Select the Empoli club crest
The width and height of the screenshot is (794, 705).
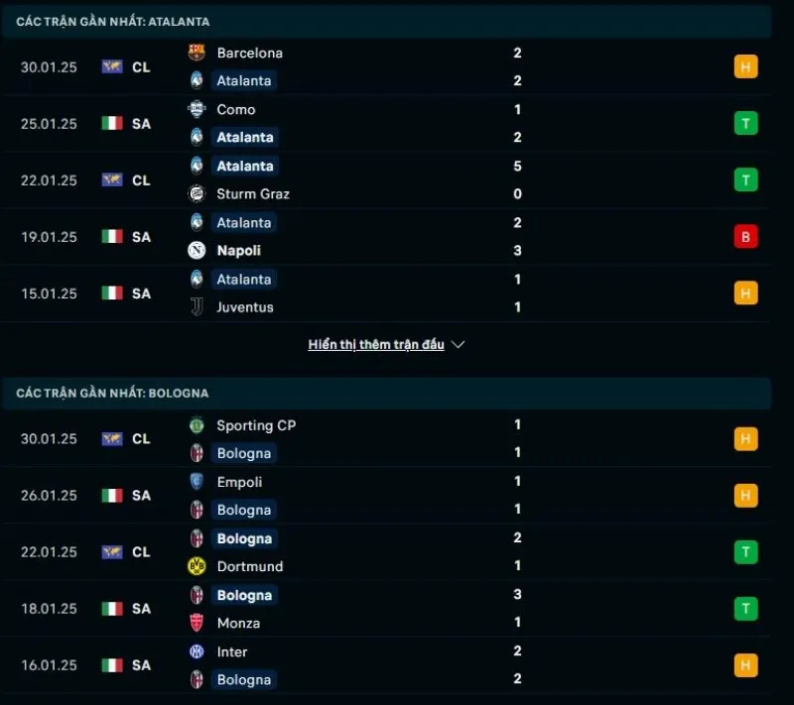198,482
